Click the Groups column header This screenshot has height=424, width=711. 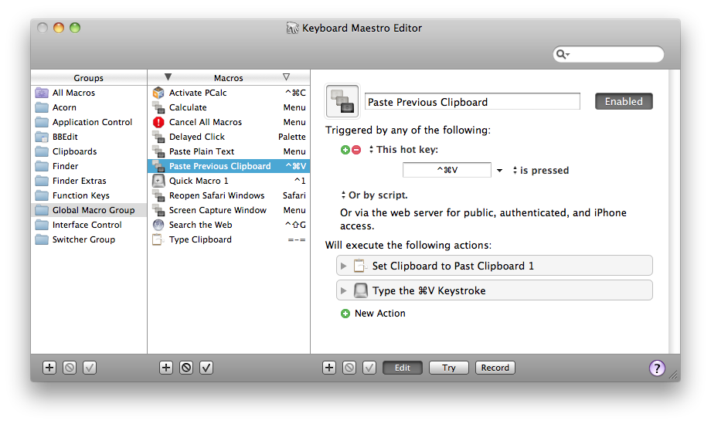[88, 78]
